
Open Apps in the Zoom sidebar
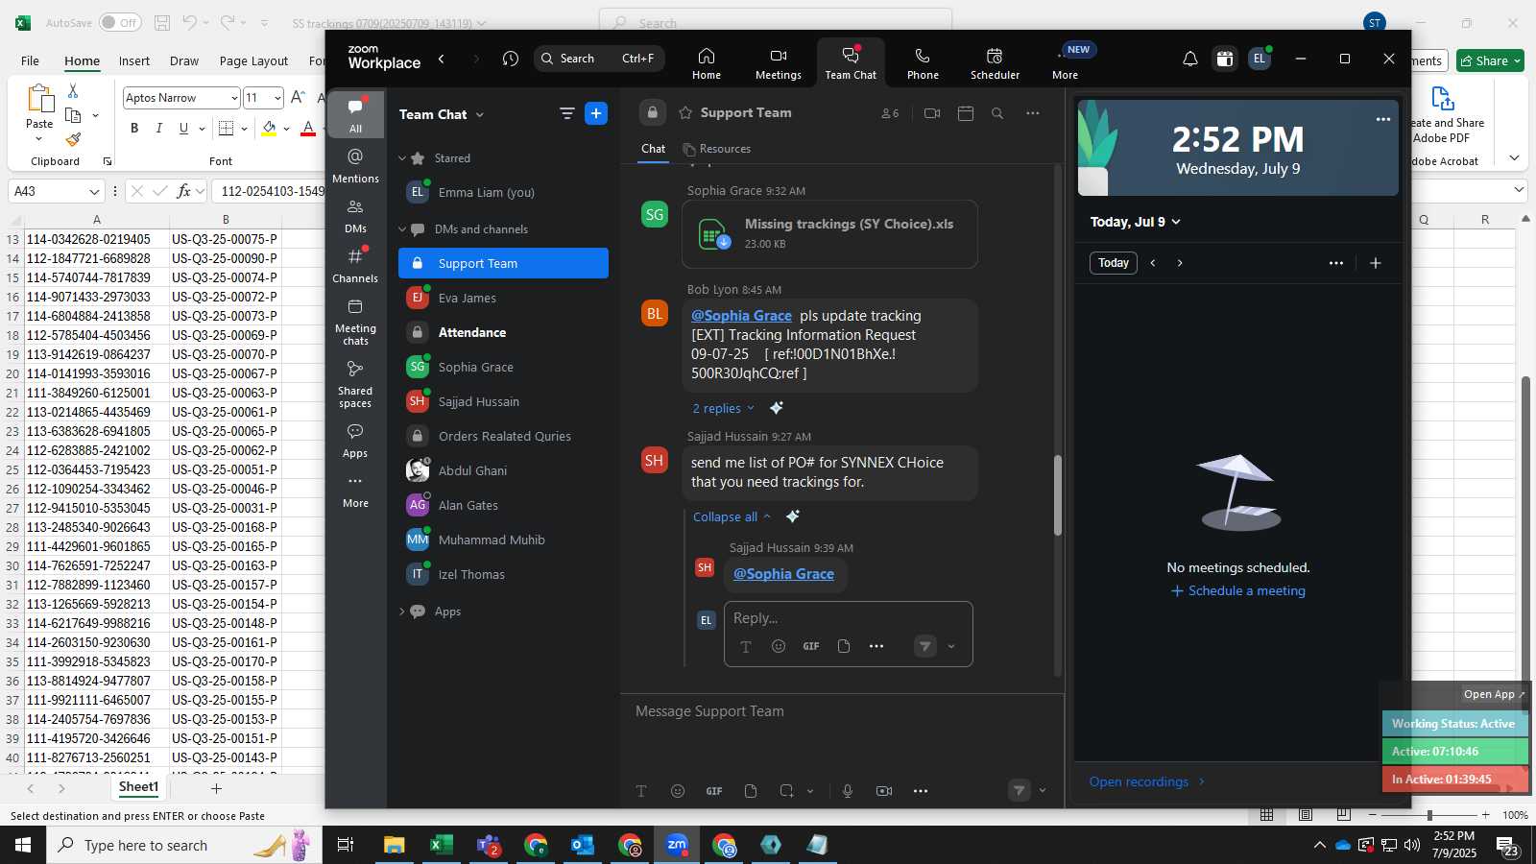click(355, 440)
